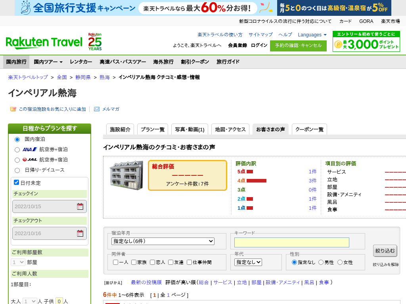The image size is (406, 304).
Task: Click the favorites icon next to この宿泊施設をお気に入りに追加
Action: click(x=13, y=109)
